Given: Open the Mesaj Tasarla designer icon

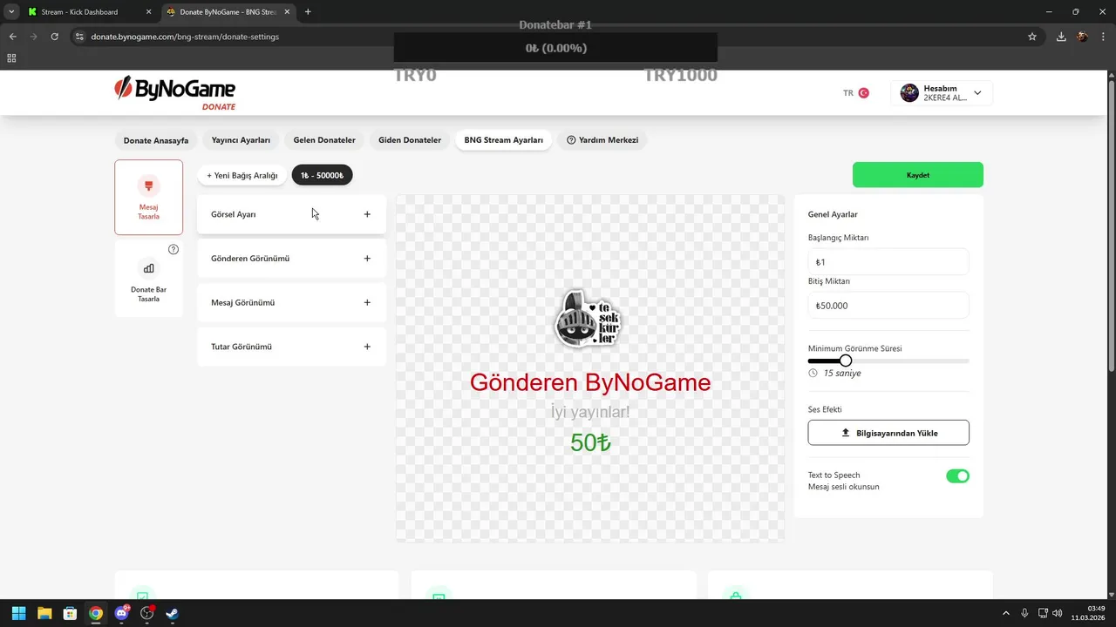Looking at the screenshot, I should [148, 185].
